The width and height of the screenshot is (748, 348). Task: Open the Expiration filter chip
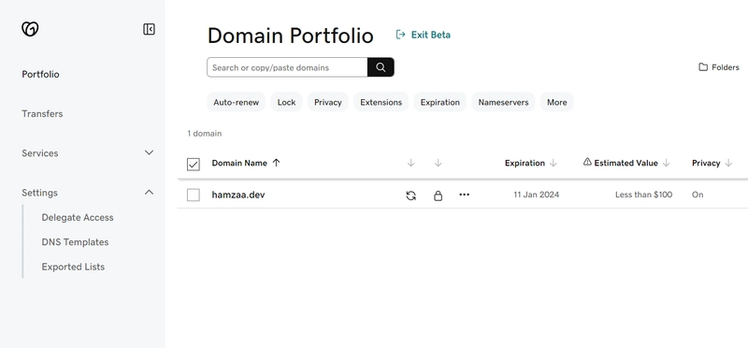pos(439,102)
